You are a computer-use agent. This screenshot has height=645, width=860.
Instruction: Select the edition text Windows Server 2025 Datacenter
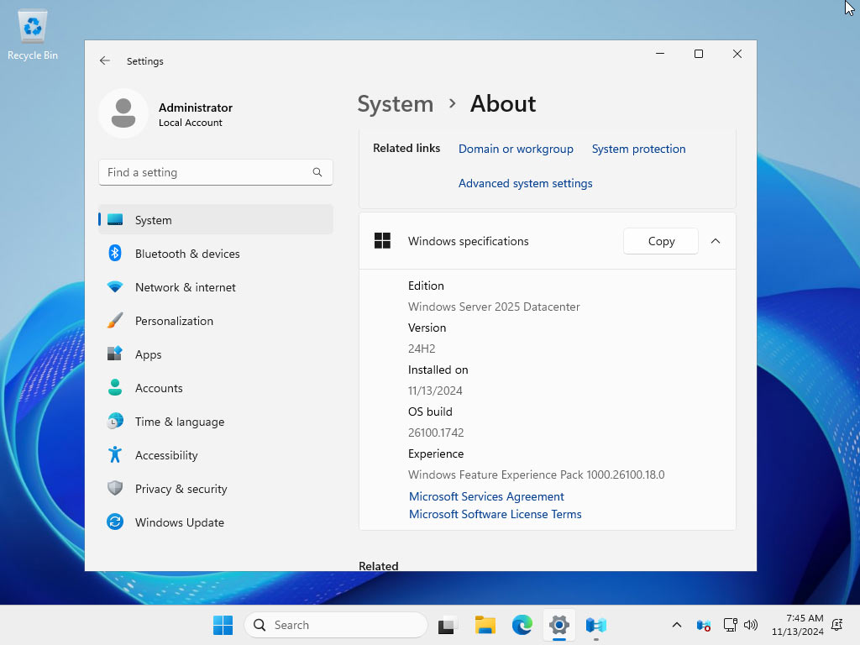click(494, 307)
